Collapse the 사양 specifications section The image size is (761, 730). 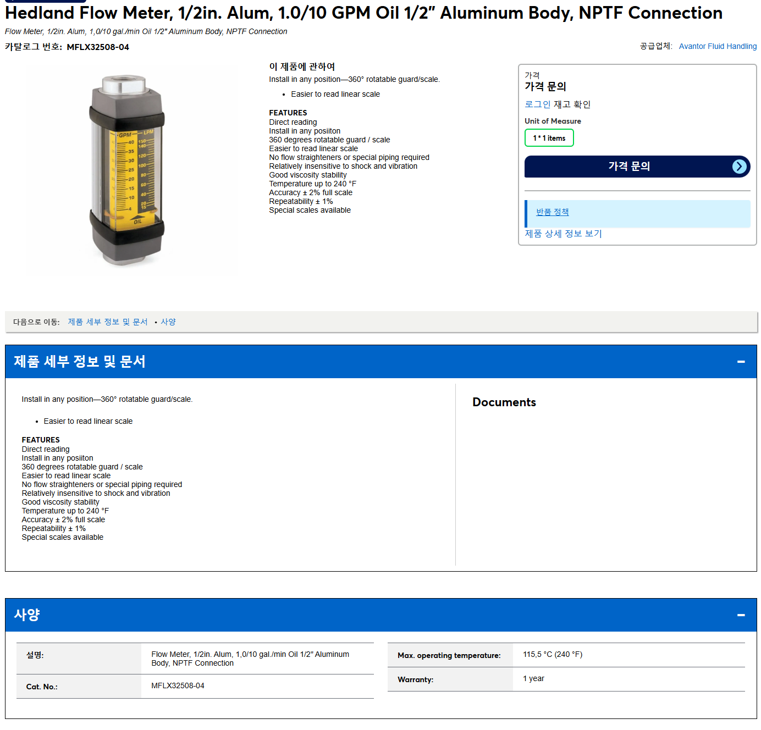[x=741, y=615]
